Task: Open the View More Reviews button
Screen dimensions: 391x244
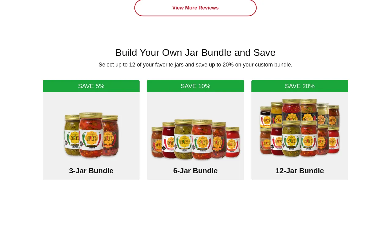Action: point(195,8)
